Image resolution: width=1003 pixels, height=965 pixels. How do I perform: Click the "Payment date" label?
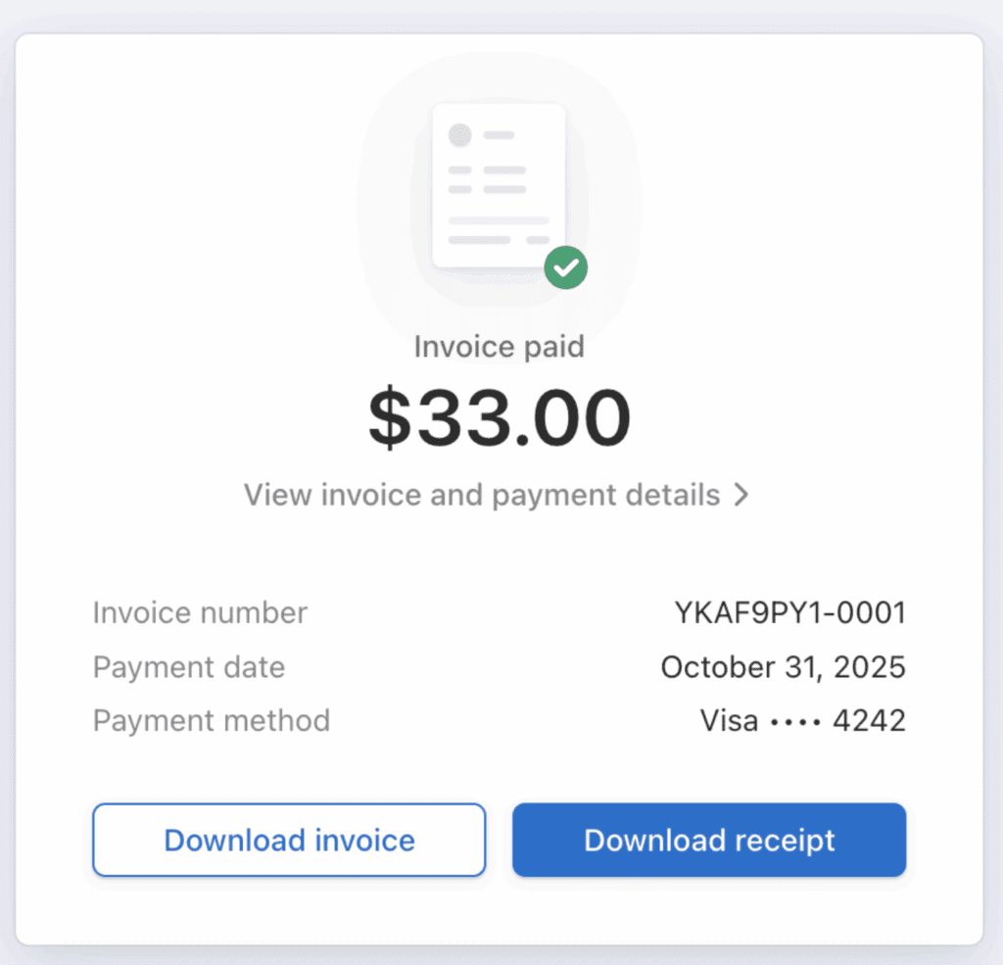click(x=189, y=667)
